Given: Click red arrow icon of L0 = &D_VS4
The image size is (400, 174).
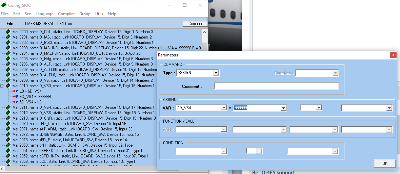Looking at the screenshot, I should (15, 91).
